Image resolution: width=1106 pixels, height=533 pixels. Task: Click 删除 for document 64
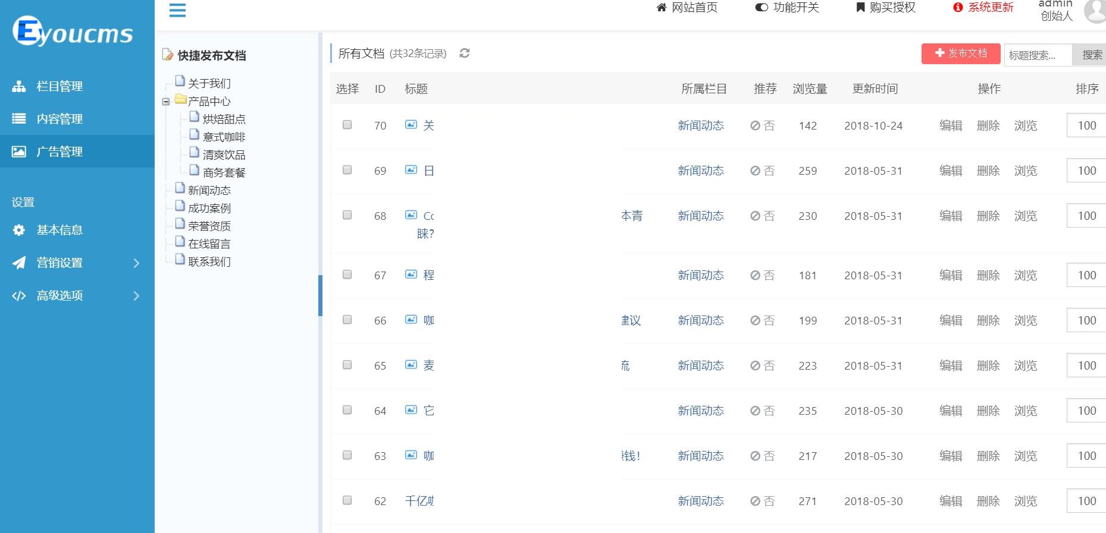(988, 411)
